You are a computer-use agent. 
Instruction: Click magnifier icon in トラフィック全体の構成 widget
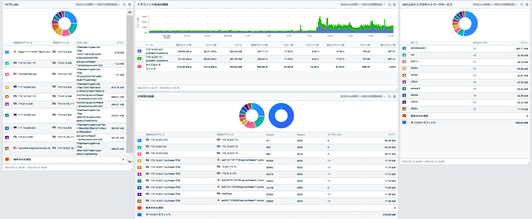pyautogui.click(x=389, y=4)
